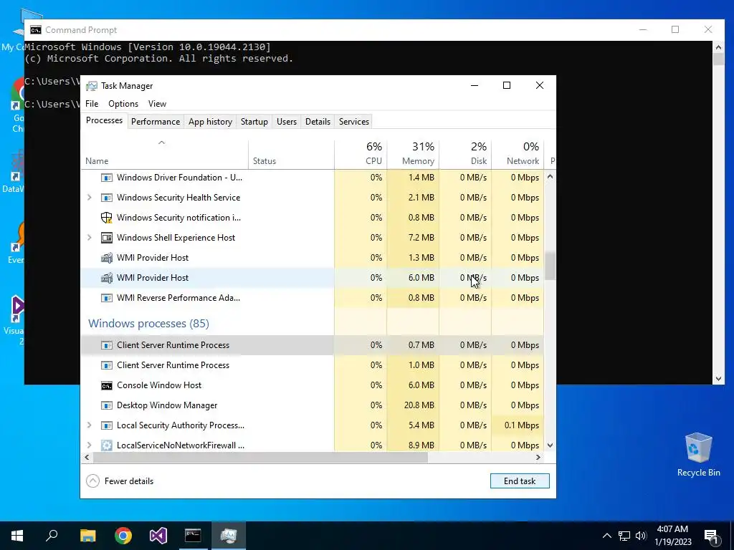734x550 pixels.
Task: Click the Console Window Host icon
Action: (107, 385)
